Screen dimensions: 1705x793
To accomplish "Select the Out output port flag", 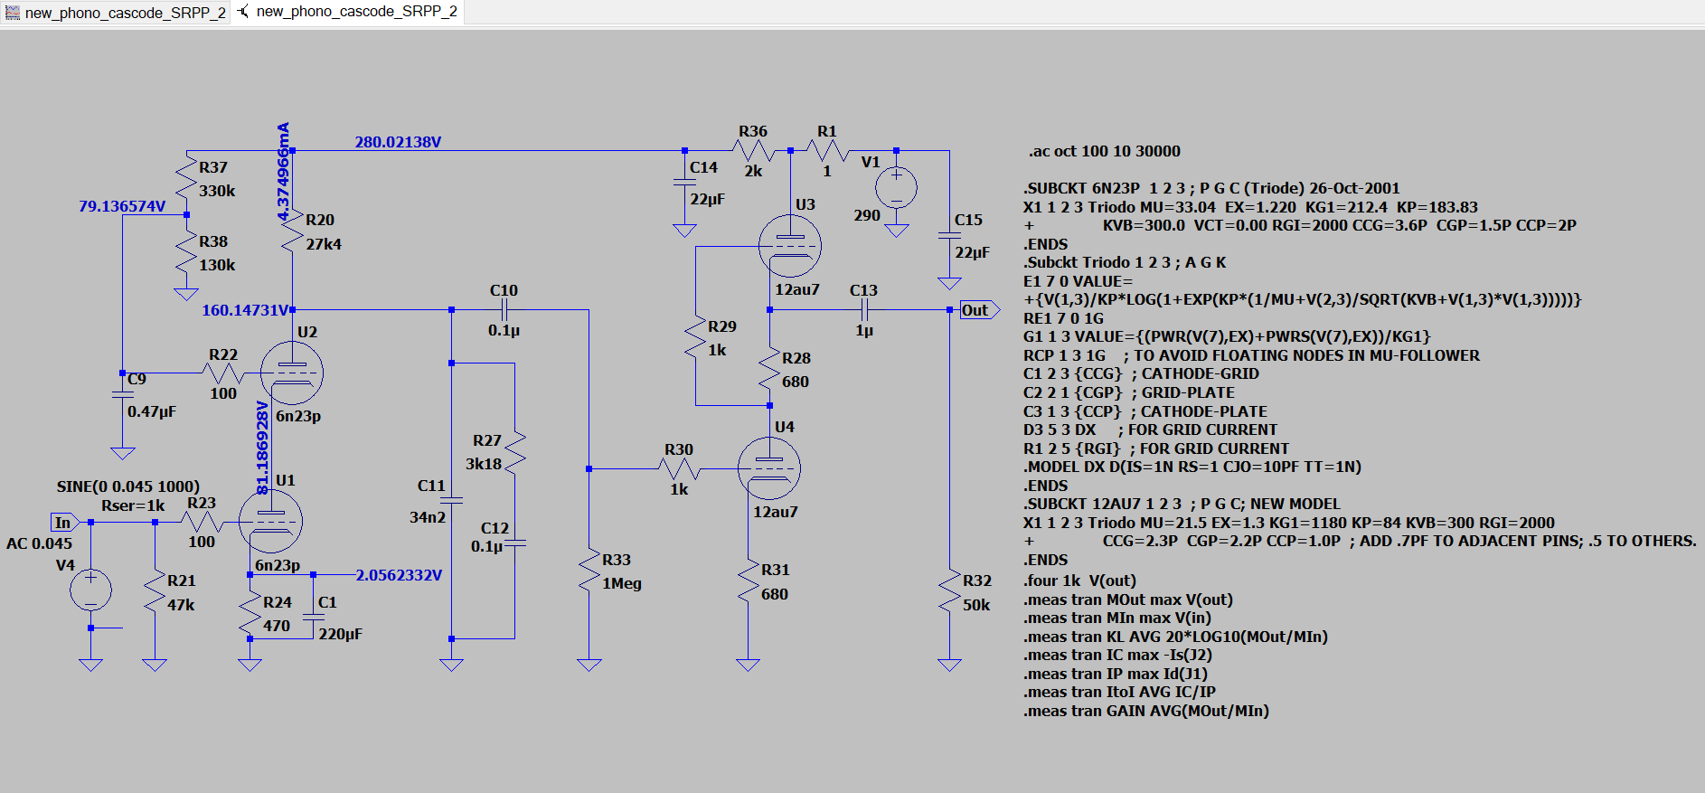I will tap(978, 310).
